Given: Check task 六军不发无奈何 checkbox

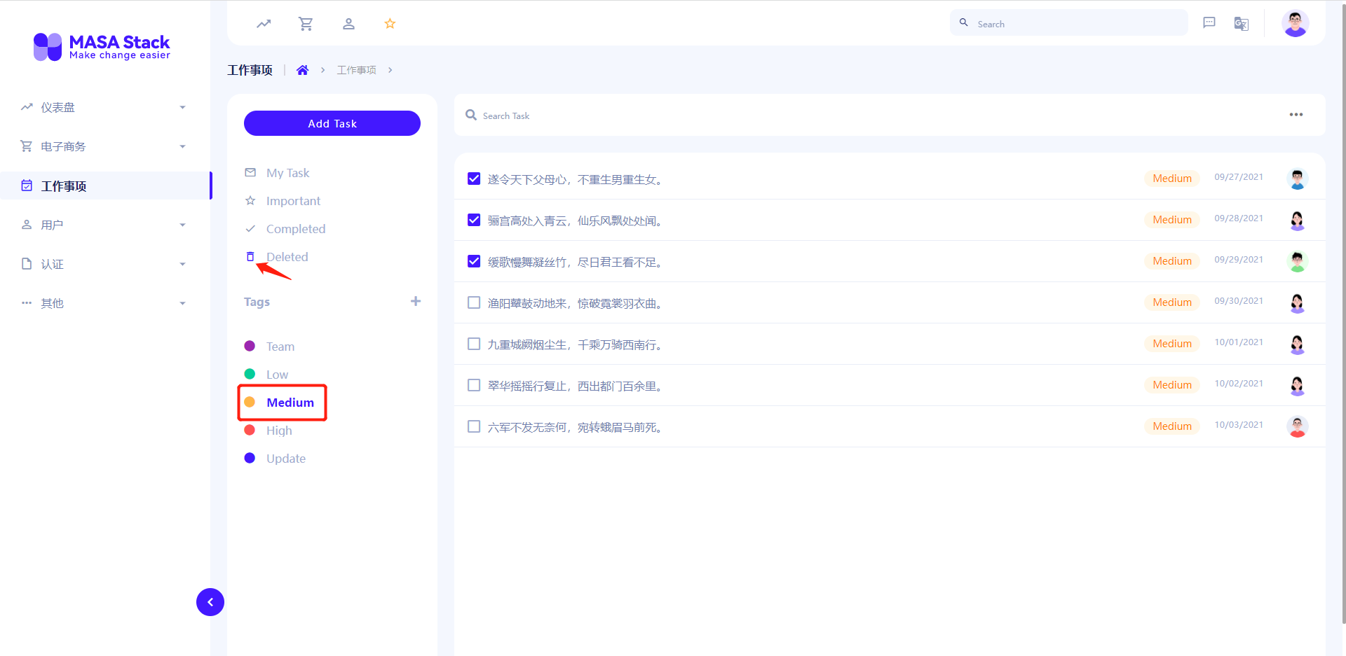Looking at the screenshot, I should click(x=474, y=426).
